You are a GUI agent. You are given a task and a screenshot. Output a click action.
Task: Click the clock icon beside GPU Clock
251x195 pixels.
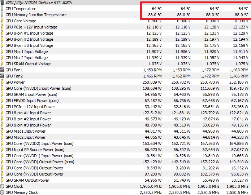pyautogui.click(x=2, y=186)
